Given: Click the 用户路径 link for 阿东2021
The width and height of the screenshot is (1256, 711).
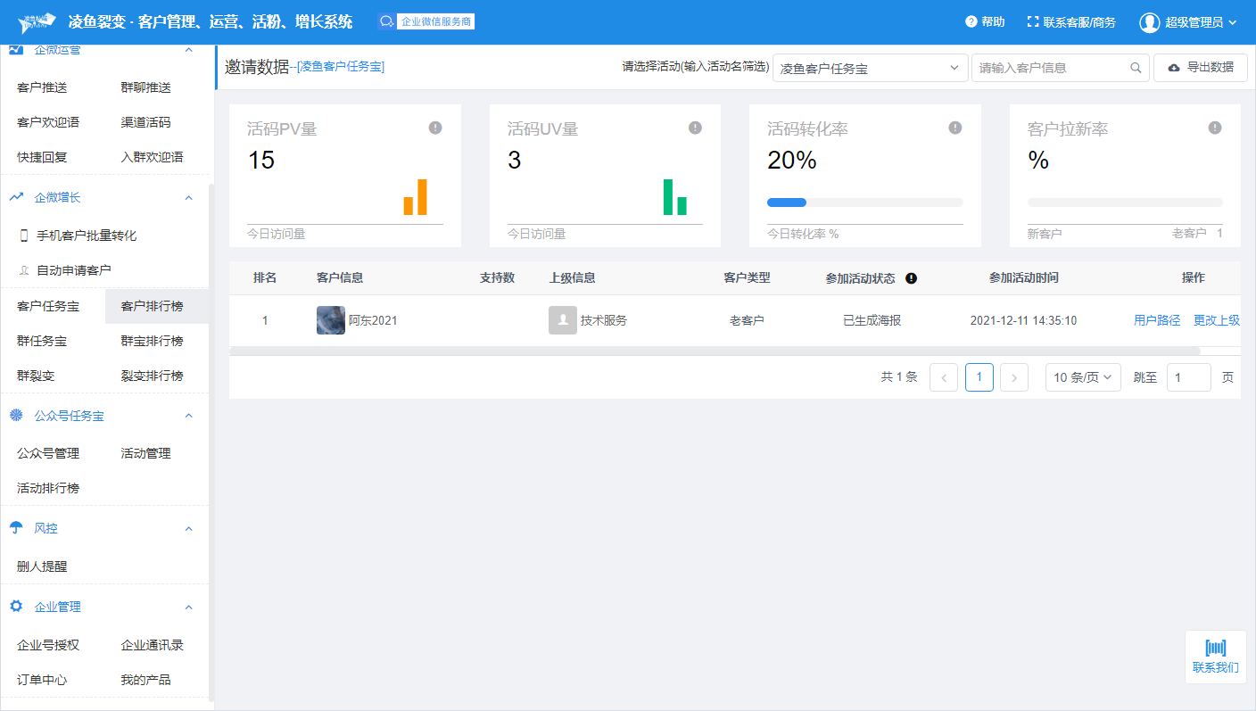Looking at the screenshot, I should 1157,320.
